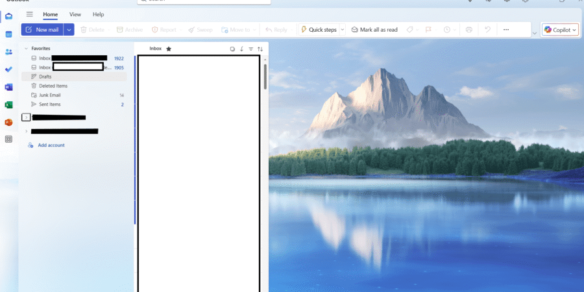This screenshot has width=584, height=292.
Task: Click the Undo arrow icon
Action: point(487,30)
